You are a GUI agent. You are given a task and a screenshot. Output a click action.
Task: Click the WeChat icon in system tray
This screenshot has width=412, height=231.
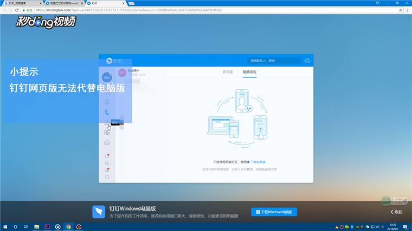point(368,227)
